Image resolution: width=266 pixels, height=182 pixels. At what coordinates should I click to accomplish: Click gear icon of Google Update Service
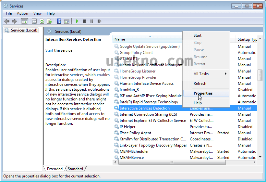[116, 46]
